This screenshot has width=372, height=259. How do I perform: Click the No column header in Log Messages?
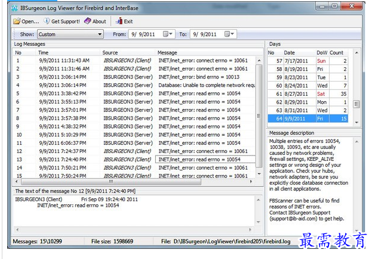[x=19, y=53]
